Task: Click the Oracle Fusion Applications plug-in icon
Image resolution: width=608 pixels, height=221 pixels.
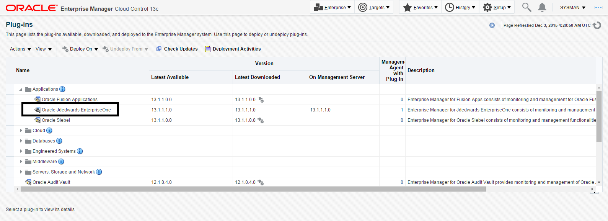Action: (x=37, y=100)
